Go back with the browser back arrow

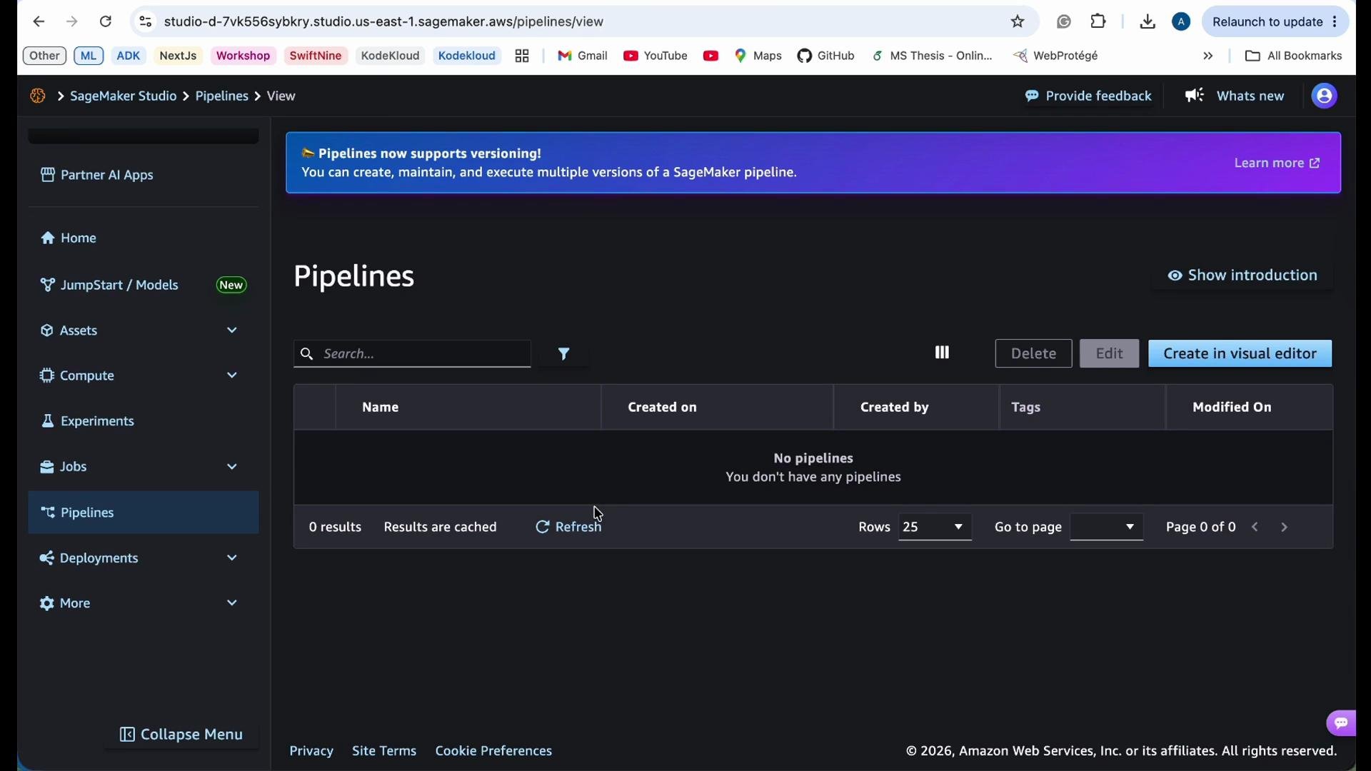[39, 22]
